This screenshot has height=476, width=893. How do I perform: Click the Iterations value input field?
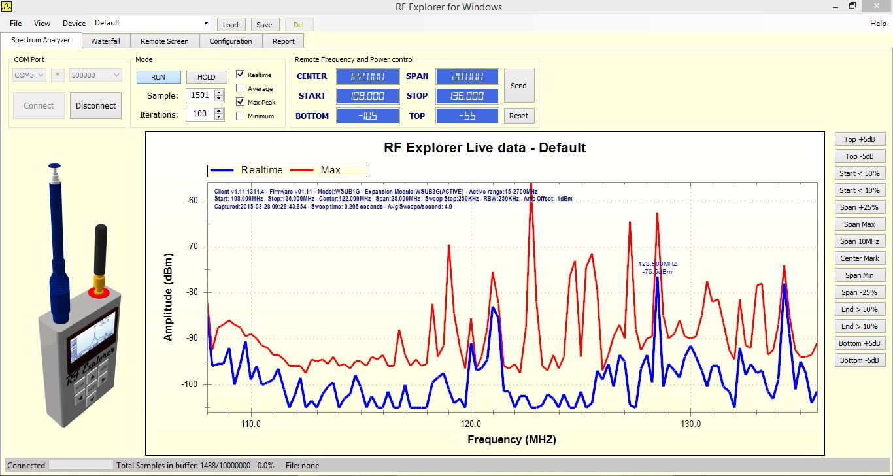[x=200, y=114]
